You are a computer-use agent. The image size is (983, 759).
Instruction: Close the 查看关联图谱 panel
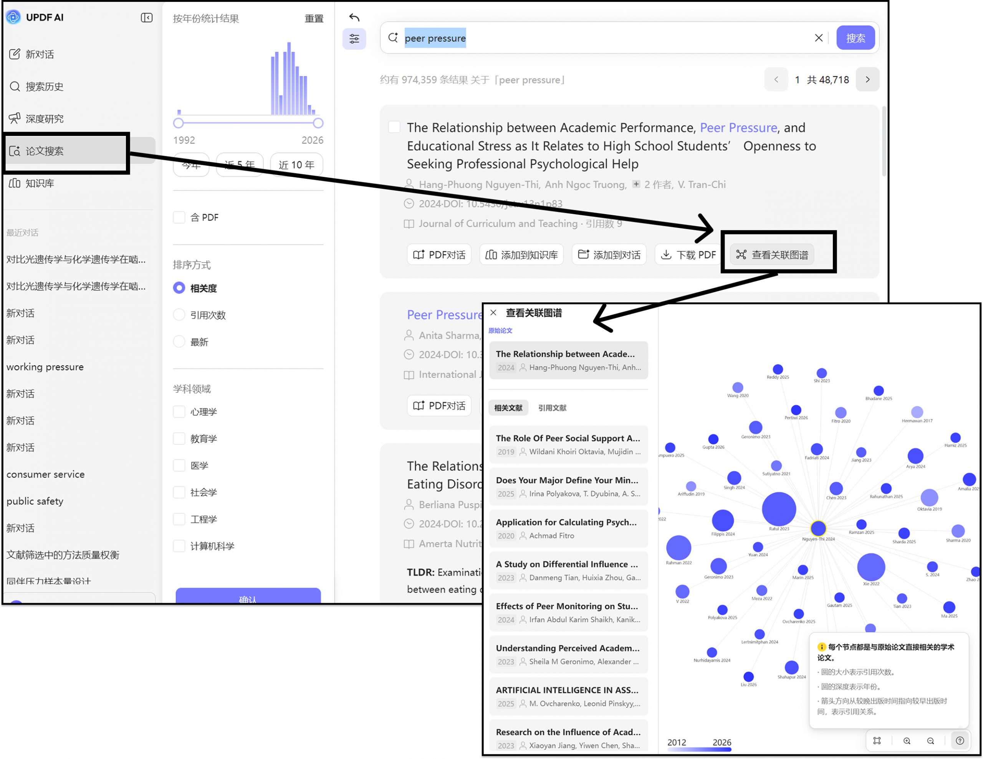click(x=493, y=313)
